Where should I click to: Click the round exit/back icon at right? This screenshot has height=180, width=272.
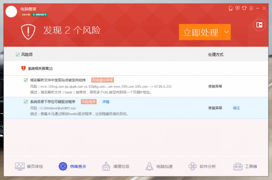click(x=259, y=25)
